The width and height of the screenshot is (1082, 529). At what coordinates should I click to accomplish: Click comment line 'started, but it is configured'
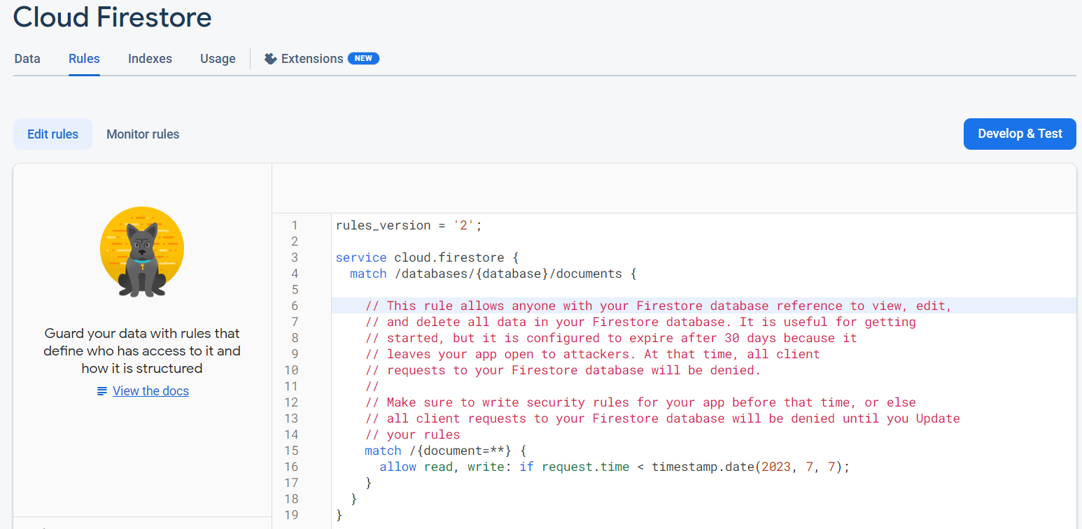tap(611, 338)
